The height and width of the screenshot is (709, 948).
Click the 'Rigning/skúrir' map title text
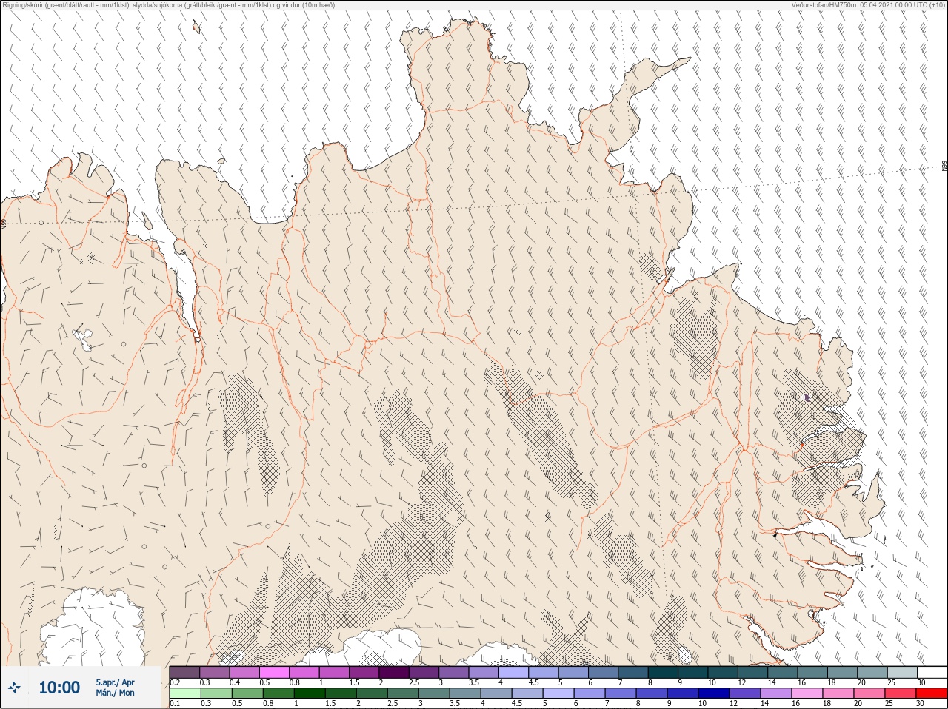pos(169,5)
